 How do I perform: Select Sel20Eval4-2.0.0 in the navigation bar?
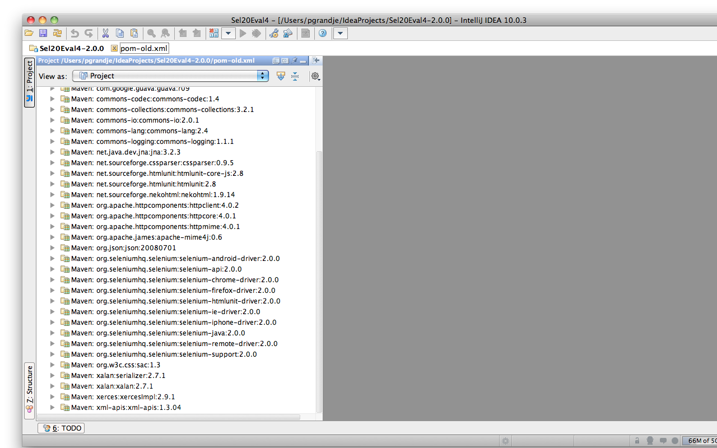pos(67,49)
